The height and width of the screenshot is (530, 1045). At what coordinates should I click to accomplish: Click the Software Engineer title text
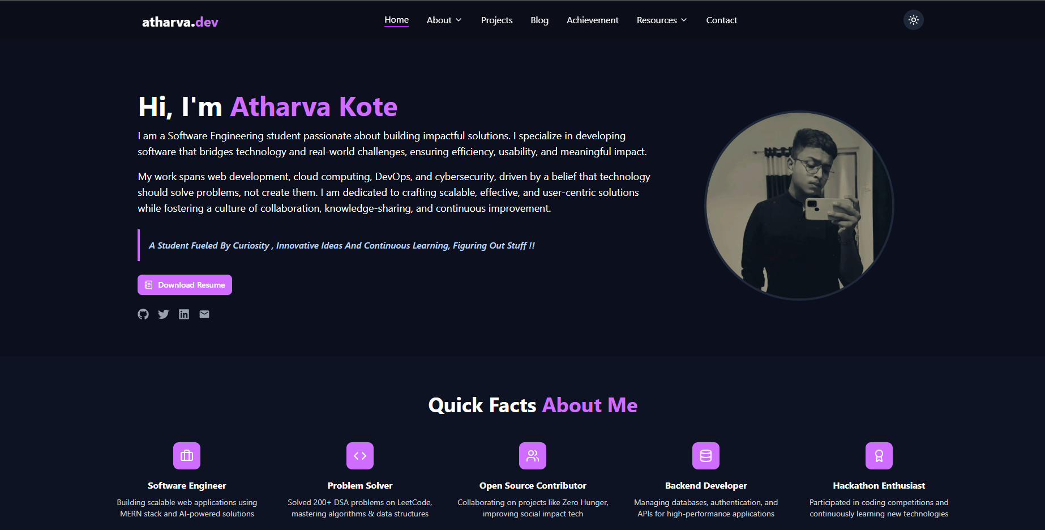(x=187, y=486)
